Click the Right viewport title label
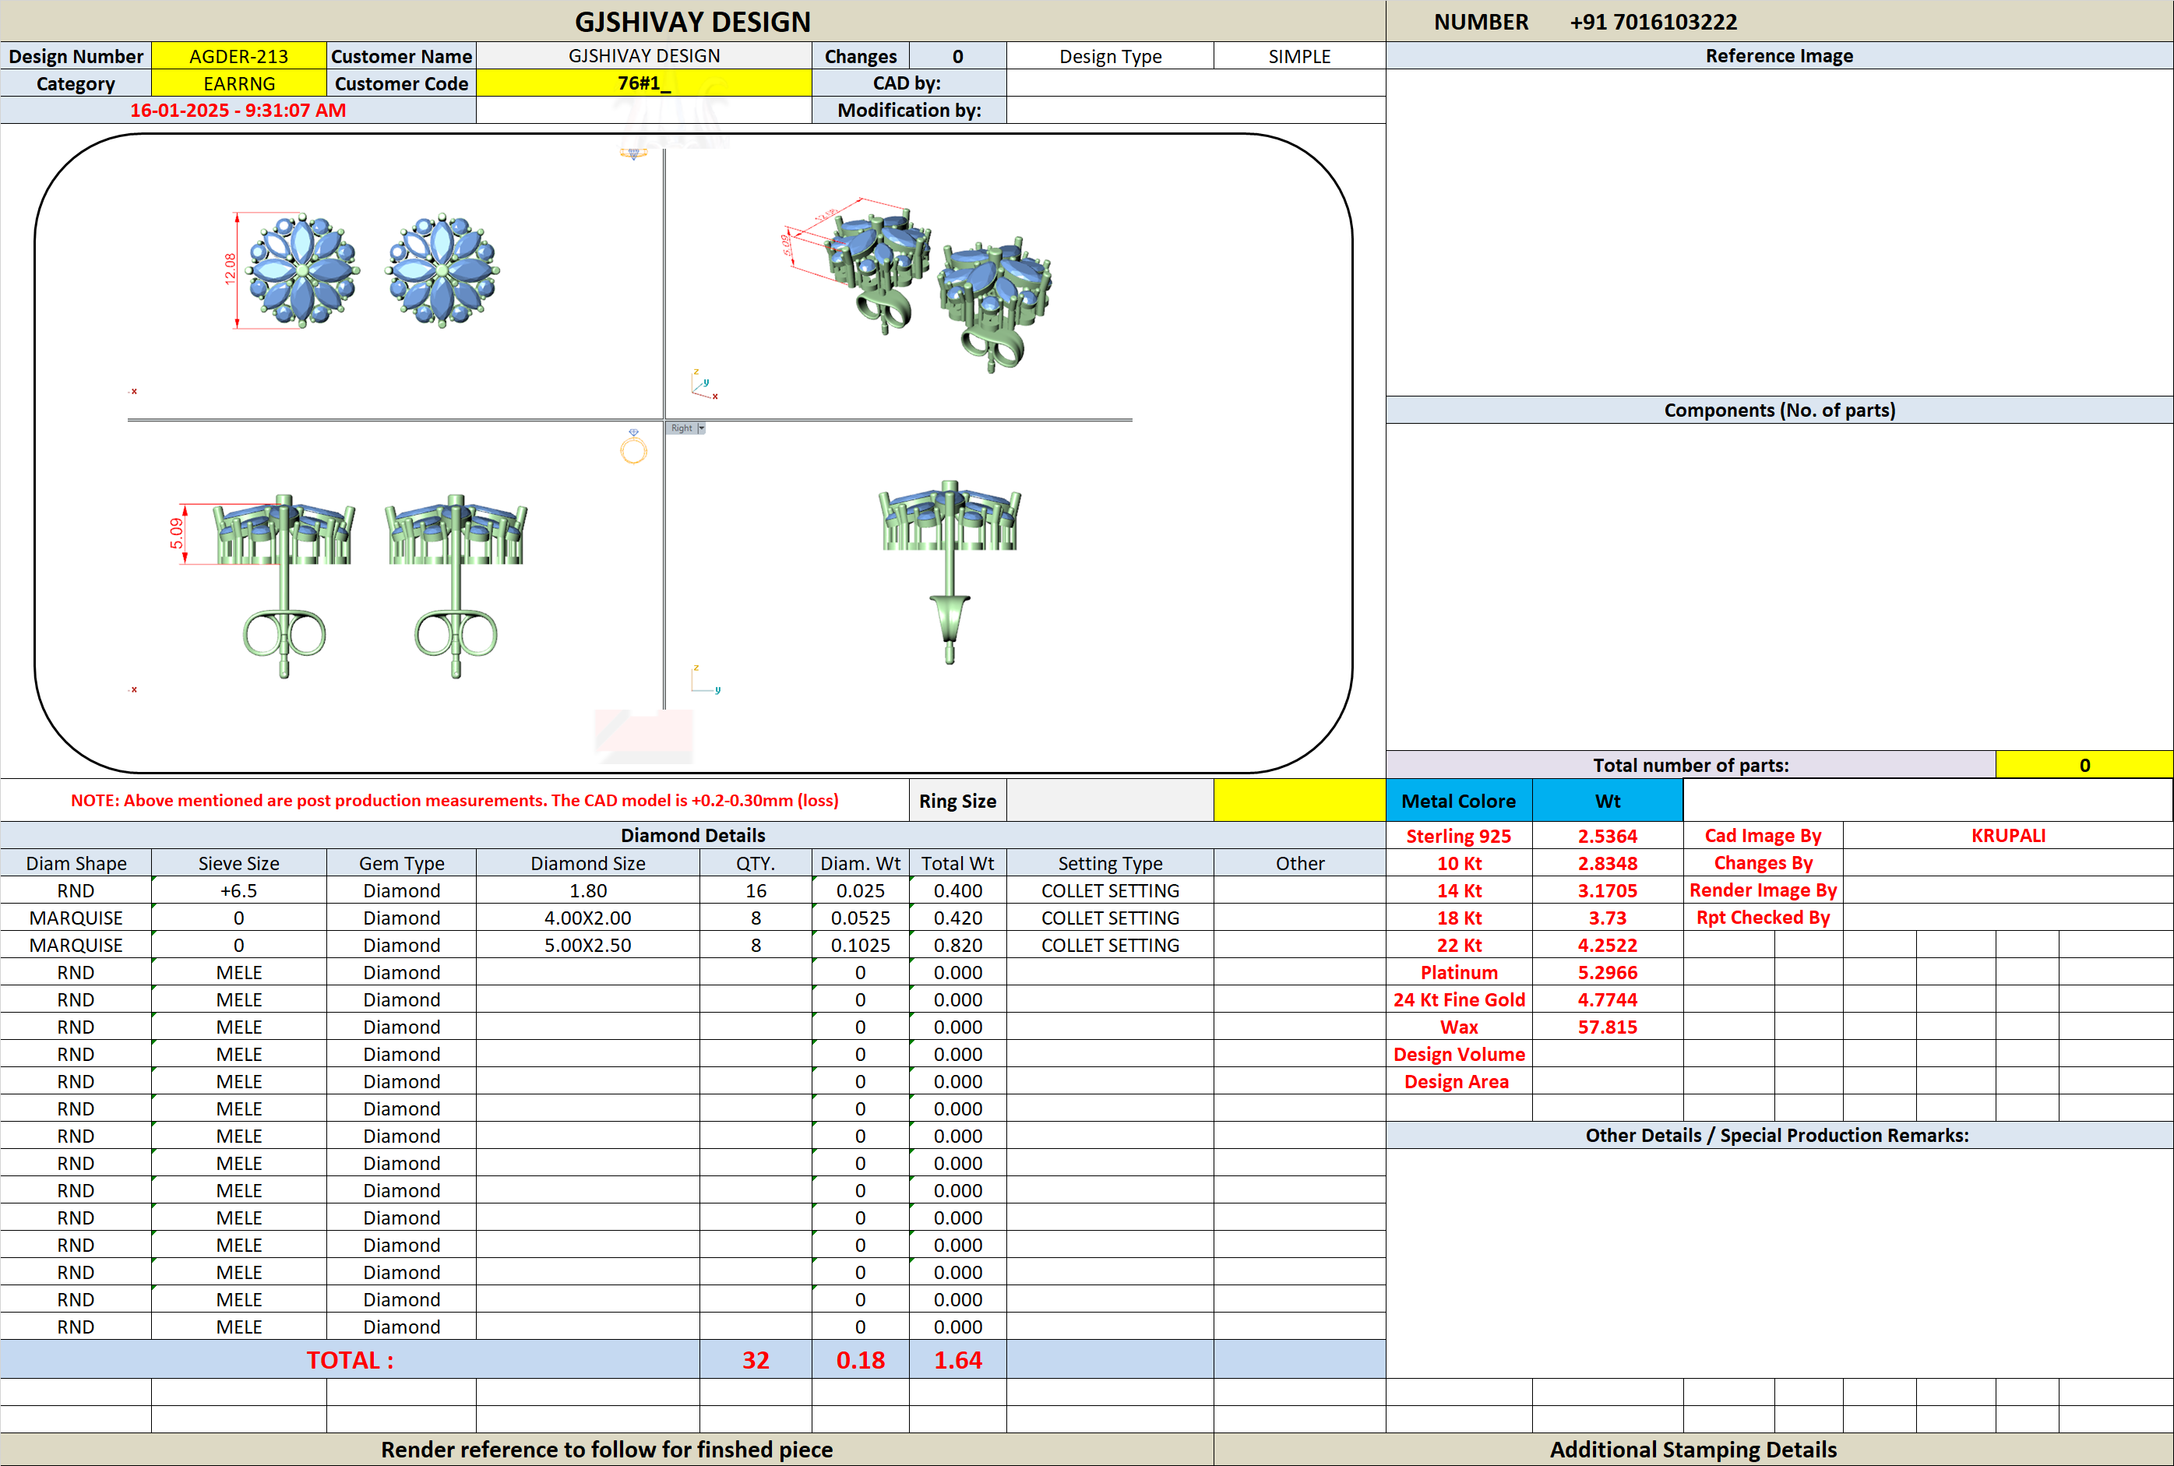The image size is (2174, 1466). (682, 428)
